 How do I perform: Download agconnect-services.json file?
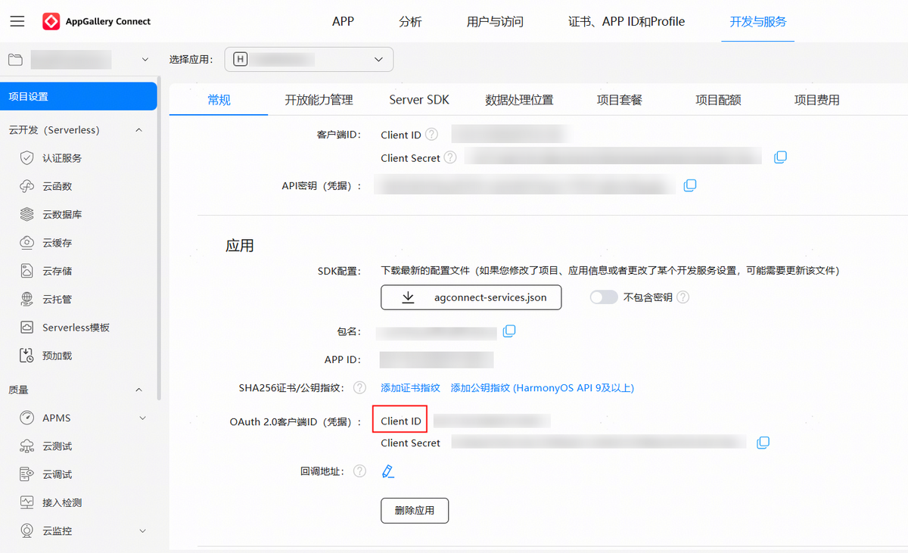(471, 297)
